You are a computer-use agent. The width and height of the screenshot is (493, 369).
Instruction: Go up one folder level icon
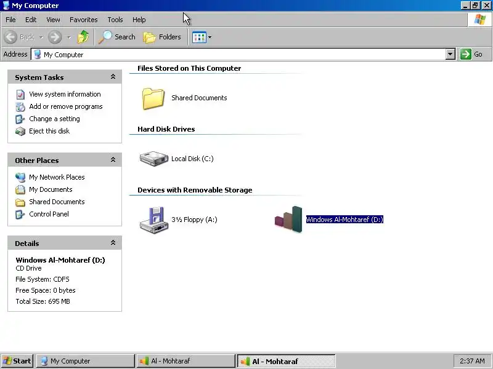(x=83, y=37)
